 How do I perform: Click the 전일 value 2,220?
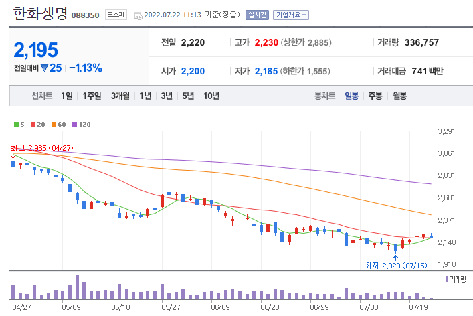click(x=193, y=42)
